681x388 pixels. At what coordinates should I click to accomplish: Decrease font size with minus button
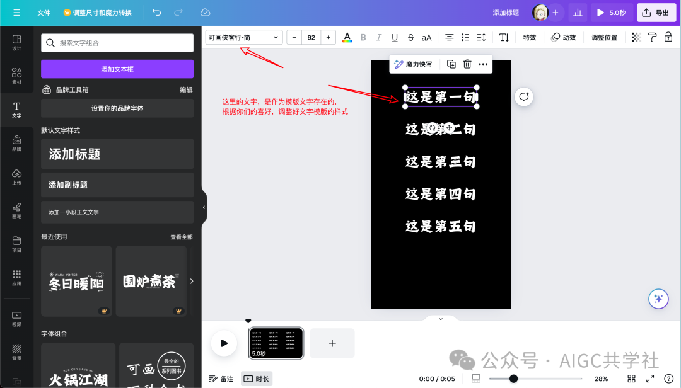(x=294, y=37)
